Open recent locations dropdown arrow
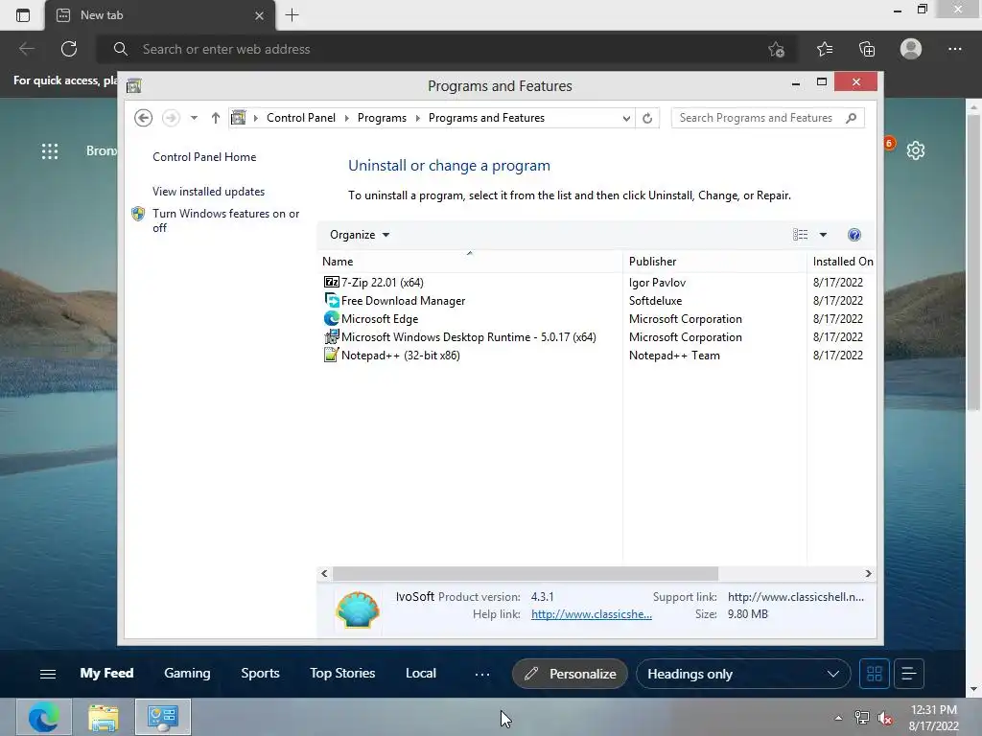 click(194, 118)
